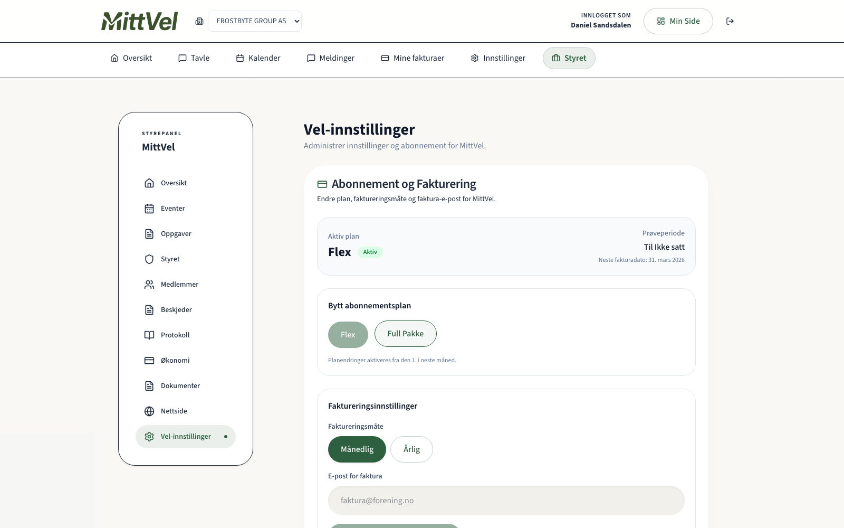Viewport: 844px width, 528px height.
Task: Click the gear icon for Vel-innstillinger
Action: click(149, 437)
